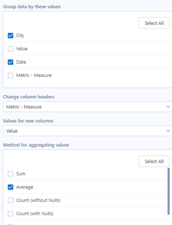Check the Sum aggregation method
The height and width of the screenshot is (225, 172).
[x=10, y=174]
